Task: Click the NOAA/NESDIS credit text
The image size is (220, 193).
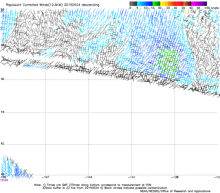Action: coord(175,191)
